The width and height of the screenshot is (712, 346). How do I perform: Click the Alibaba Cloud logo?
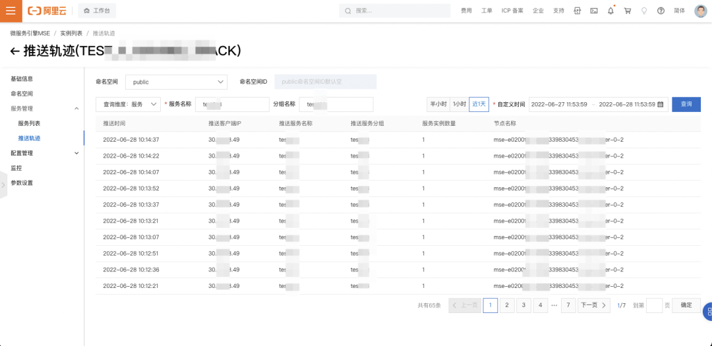47,11
